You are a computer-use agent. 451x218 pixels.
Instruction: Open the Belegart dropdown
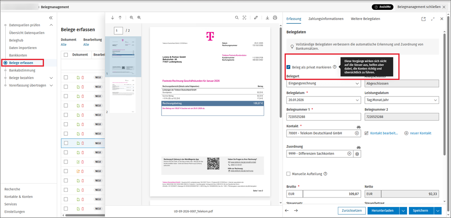pyautogui.click(x=324, y=83)
